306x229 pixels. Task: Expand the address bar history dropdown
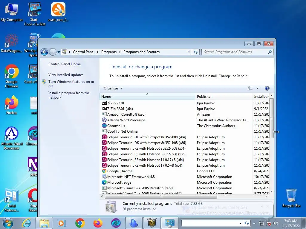coord(189,52)
